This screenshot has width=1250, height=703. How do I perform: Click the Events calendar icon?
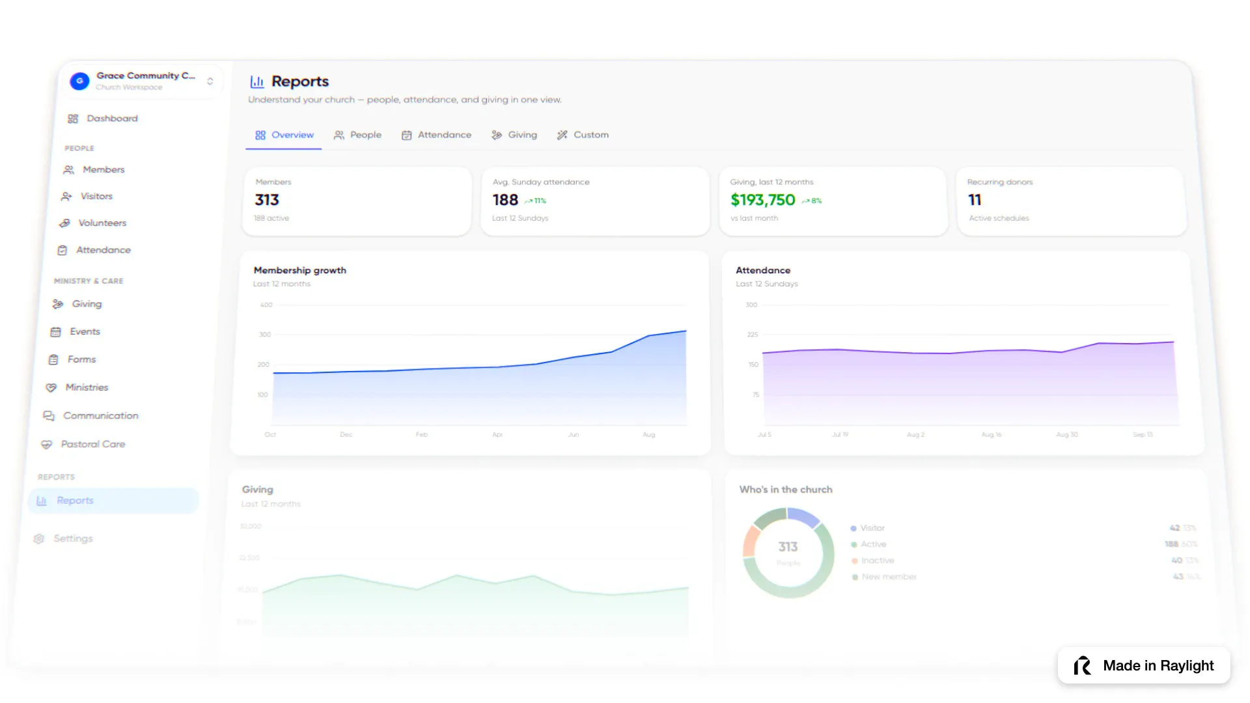coord(56,332)
